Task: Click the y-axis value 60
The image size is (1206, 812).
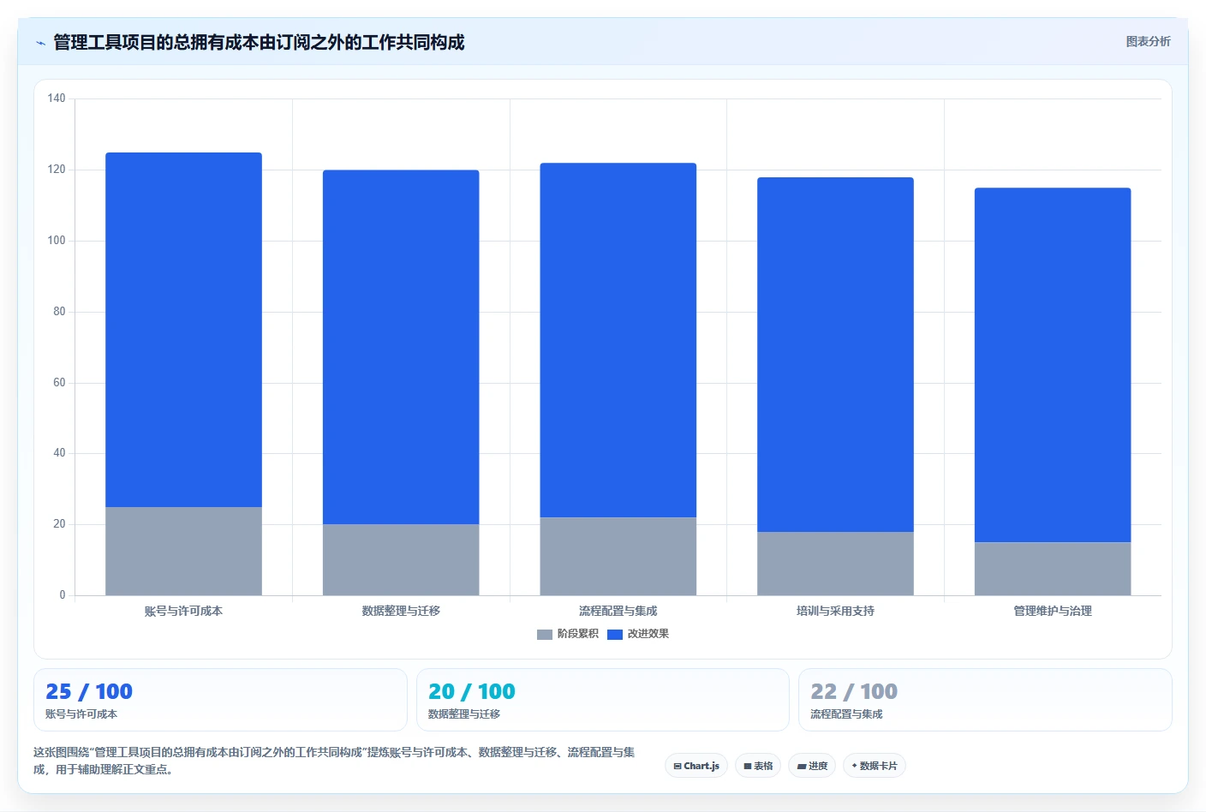Action: click(59, 383)
